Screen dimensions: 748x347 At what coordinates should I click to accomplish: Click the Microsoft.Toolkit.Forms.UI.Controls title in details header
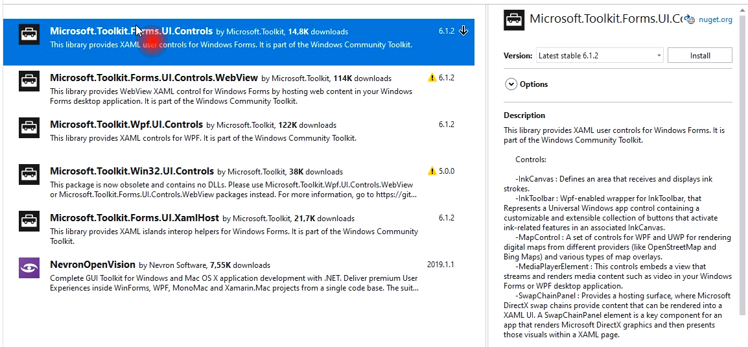[x=606, y=19]
